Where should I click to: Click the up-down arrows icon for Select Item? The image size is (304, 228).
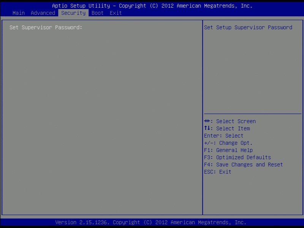(207, 128)
